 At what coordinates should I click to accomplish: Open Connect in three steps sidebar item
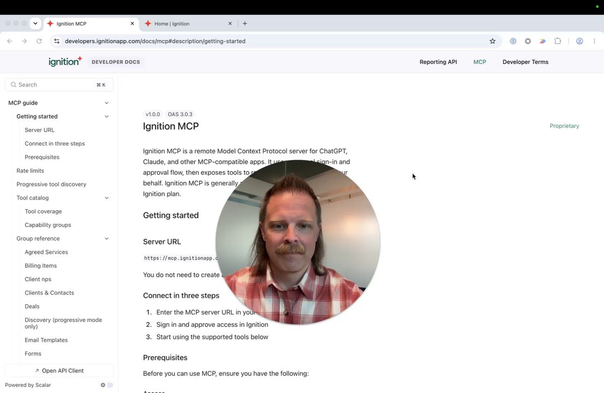(55, 144)
